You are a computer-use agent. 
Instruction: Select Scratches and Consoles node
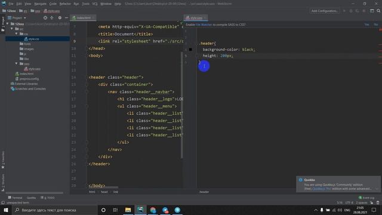28,89
